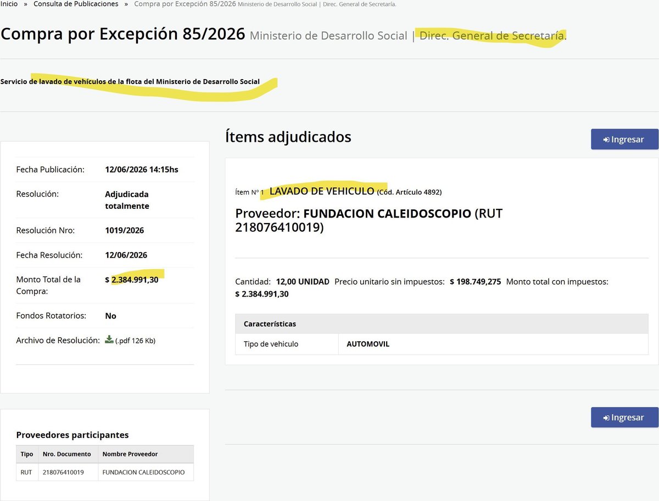Select Nombre Proveedor column header
The image size is (659, 501).
coord(146,454)
